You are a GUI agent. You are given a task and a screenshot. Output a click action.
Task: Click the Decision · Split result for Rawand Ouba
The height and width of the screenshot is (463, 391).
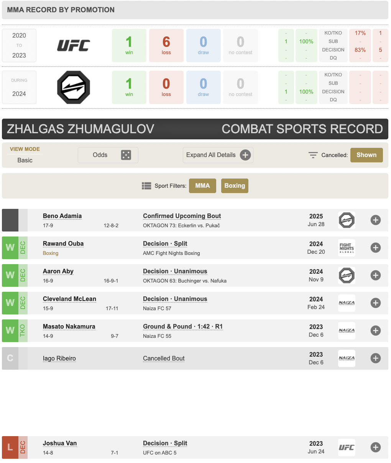165,244
